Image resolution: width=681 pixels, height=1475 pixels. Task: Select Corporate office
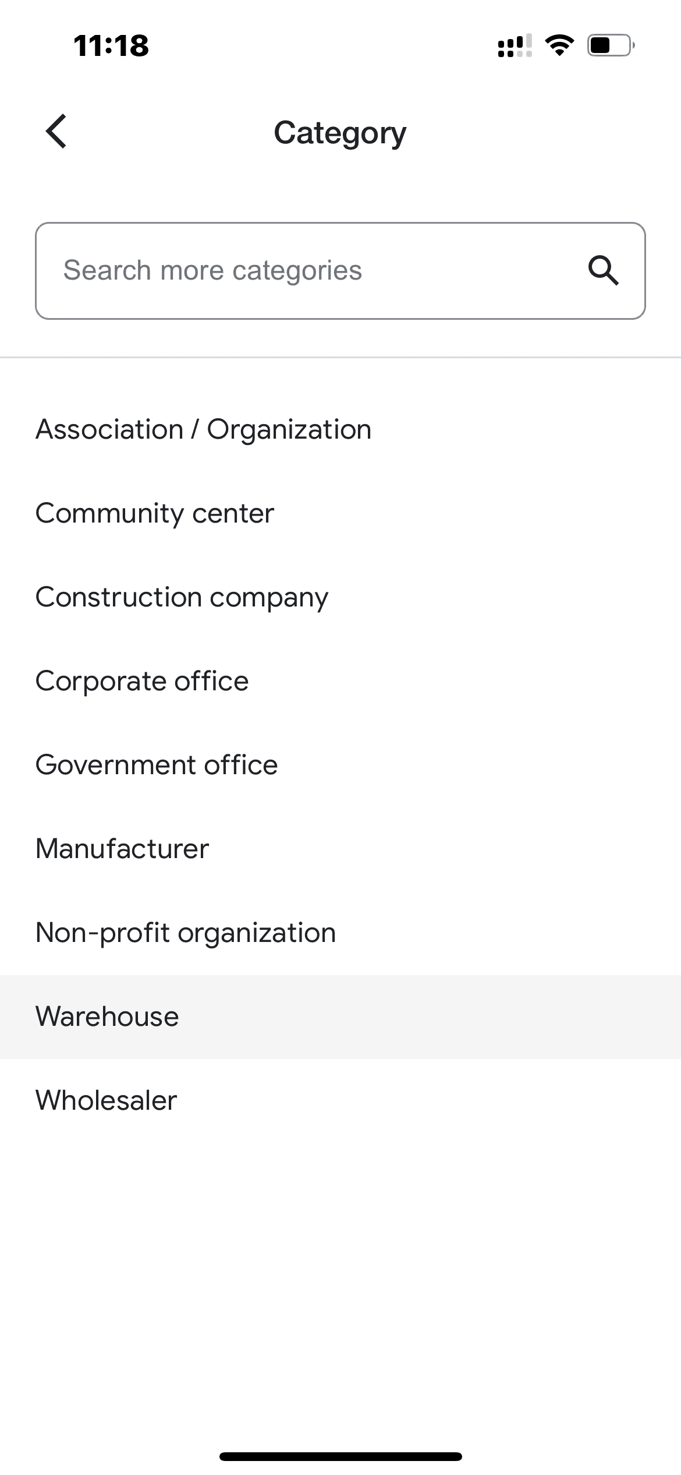point(141,680)
